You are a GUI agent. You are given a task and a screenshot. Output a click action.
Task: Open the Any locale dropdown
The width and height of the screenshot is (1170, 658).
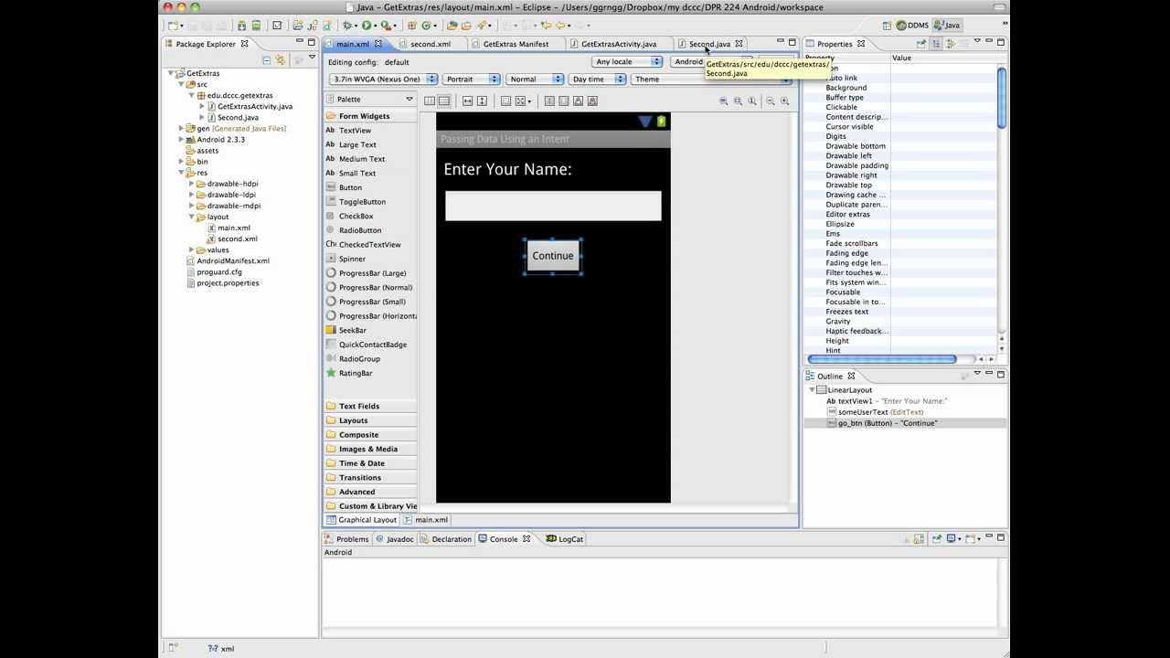click(x=627, y=62)
